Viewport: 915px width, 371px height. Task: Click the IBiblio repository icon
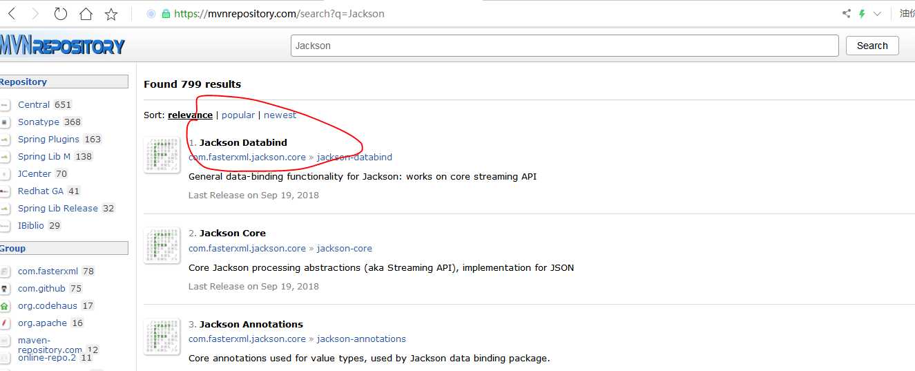pyautogui.click(x=5, y=226)
